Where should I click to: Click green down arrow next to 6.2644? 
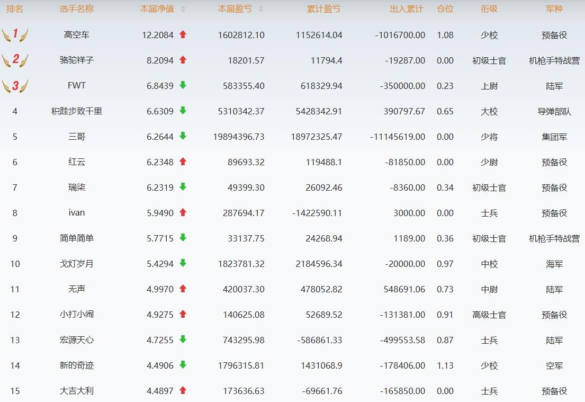click(183, 136)
